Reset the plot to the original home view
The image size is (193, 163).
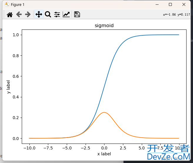10,14
